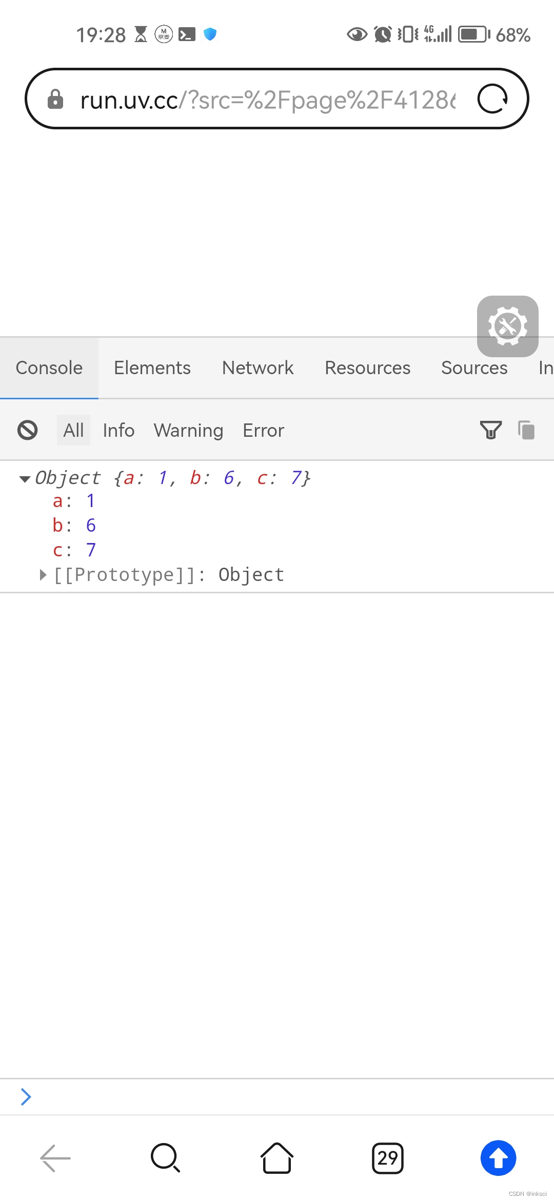The height and width of the screenshot is (1201, 554).
Task: Go back using the left arrow
Action: point(55,1158)
